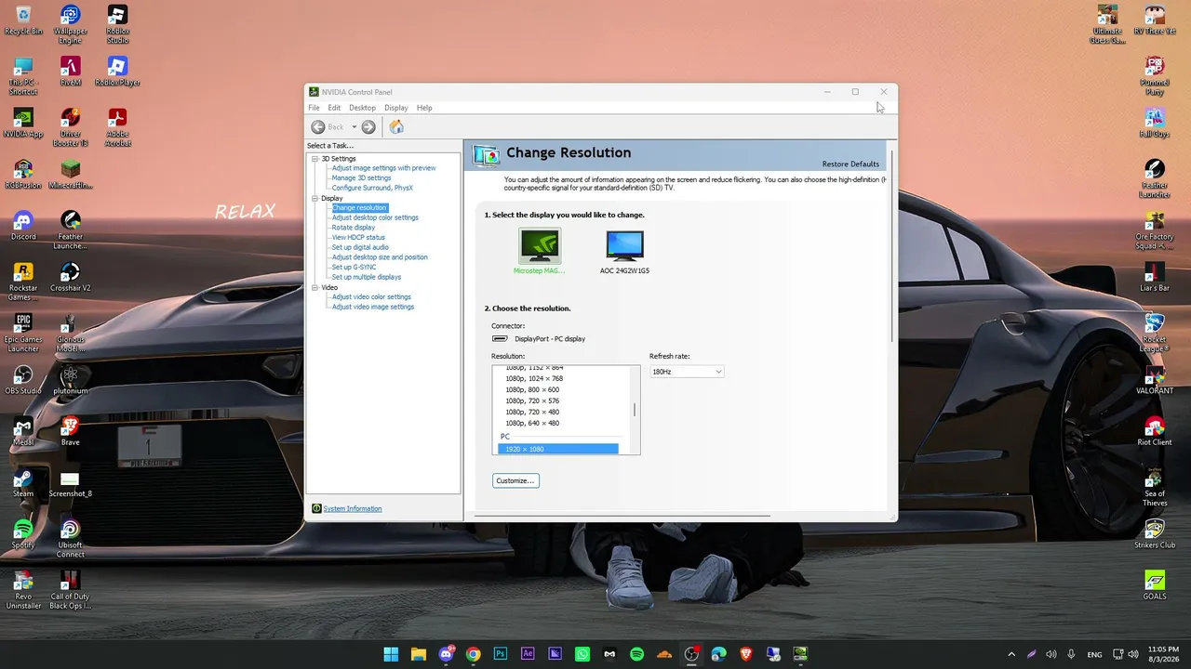Select 1080p, 720 × 576 resolution
The width and height of the screenshot is (1191, 669).
(532, 401)
